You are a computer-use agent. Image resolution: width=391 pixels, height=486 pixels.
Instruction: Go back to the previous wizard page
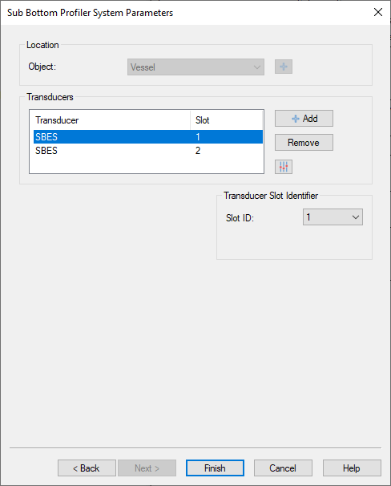click(87, 468)
